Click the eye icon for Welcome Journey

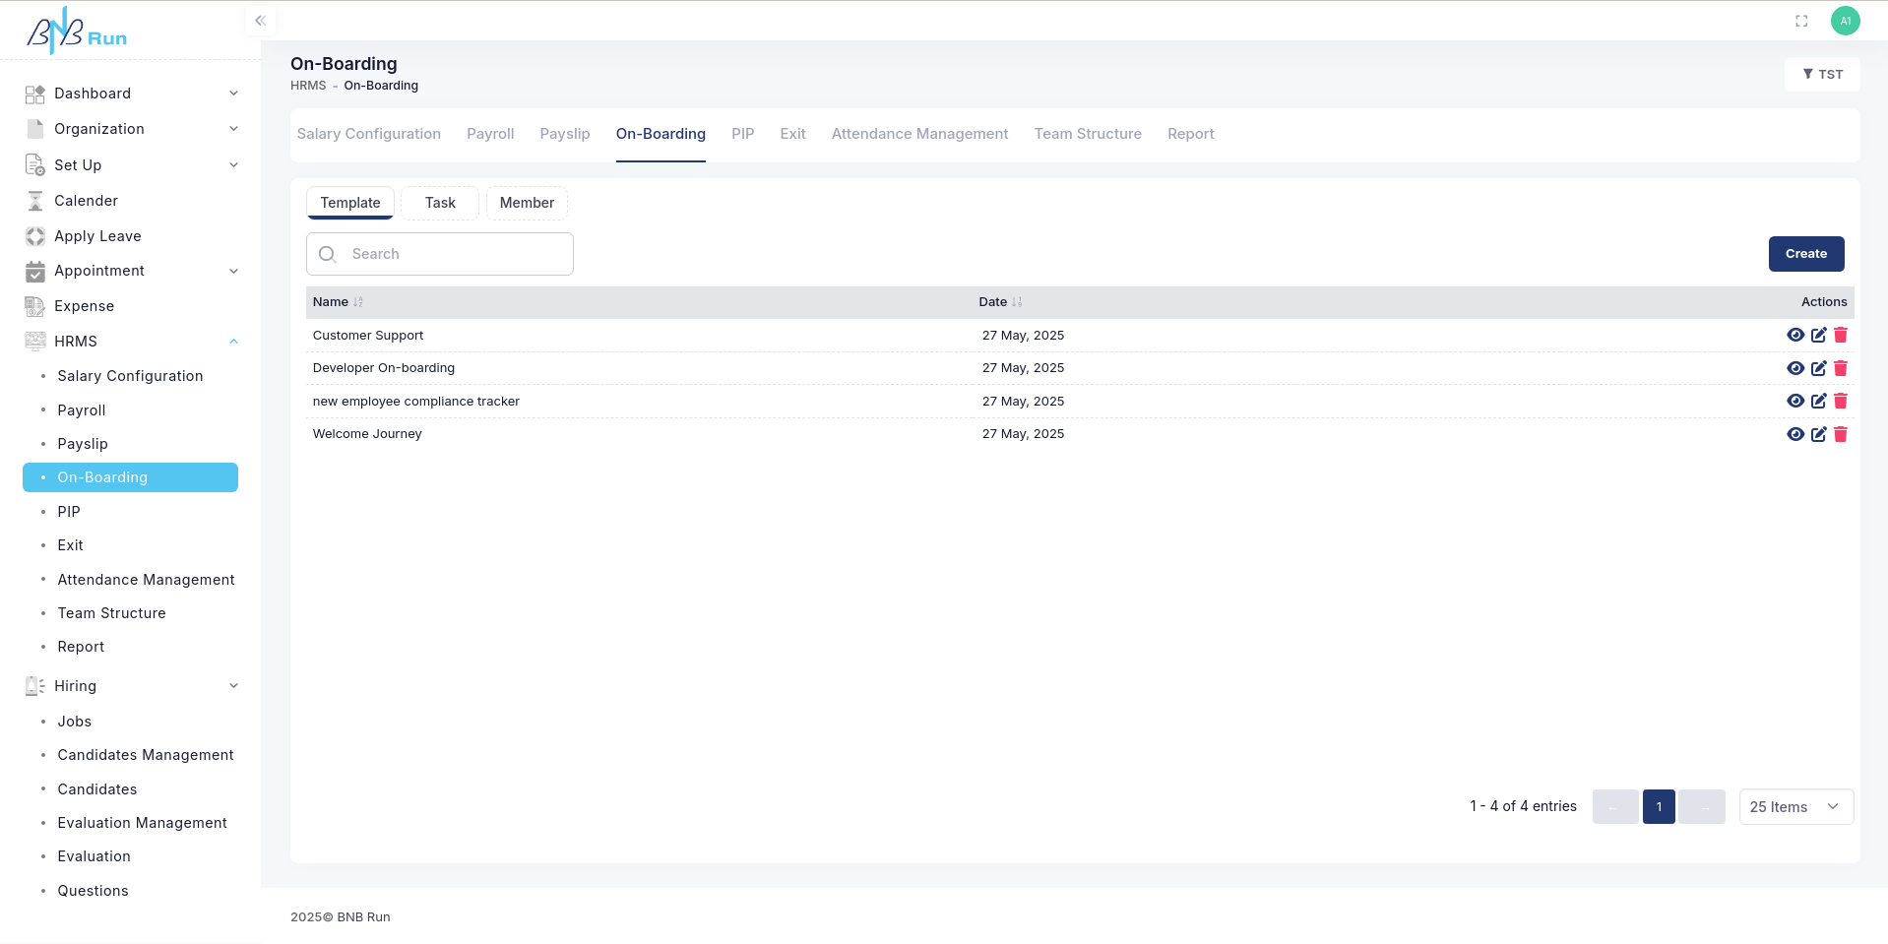[1795, 434]
